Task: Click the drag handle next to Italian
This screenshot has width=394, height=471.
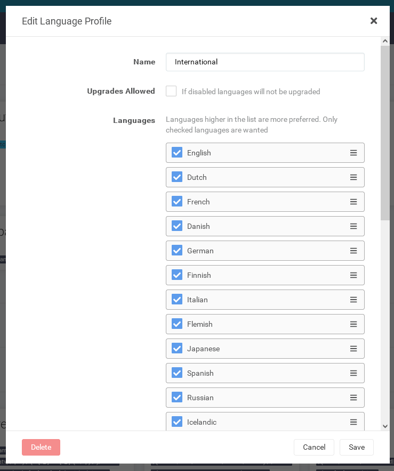Action: [353, 300]
